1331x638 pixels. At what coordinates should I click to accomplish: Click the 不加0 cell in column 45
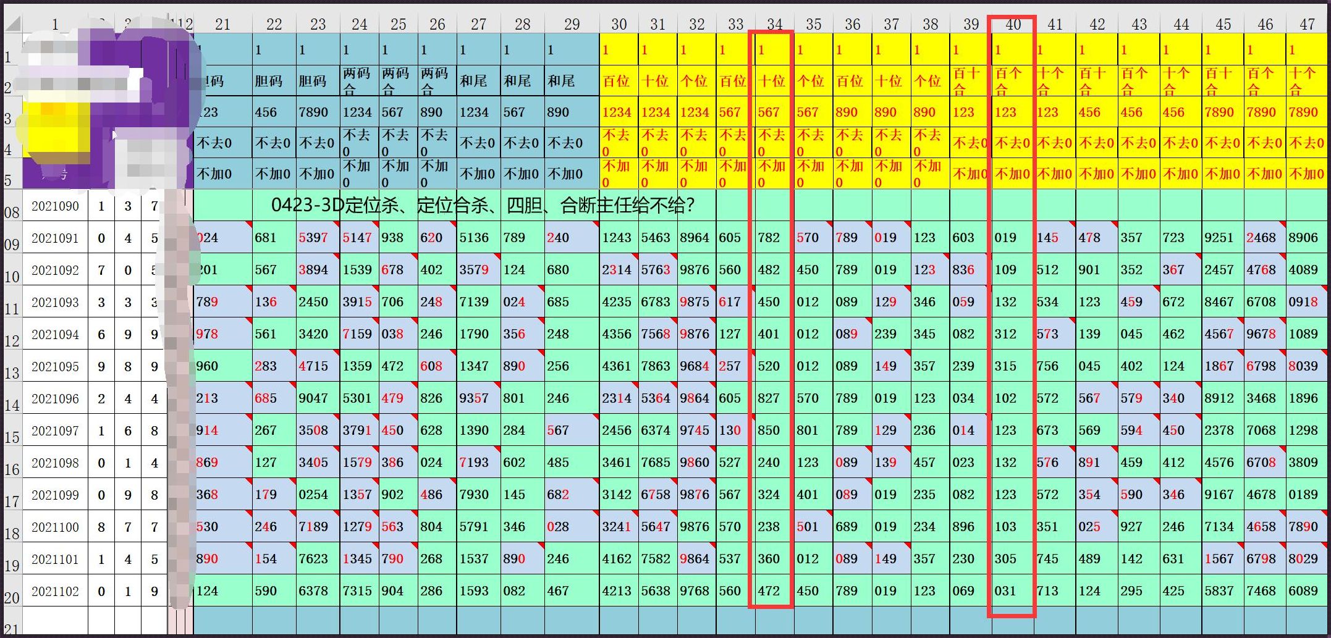pyautogui.click(x=1222, y=174)
